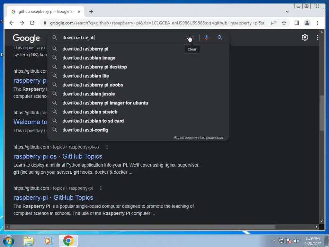Open the partially hidden Welcome to result
Image resolution: width=329 pixels, height=247 pixels.
(x=30, y=122)
